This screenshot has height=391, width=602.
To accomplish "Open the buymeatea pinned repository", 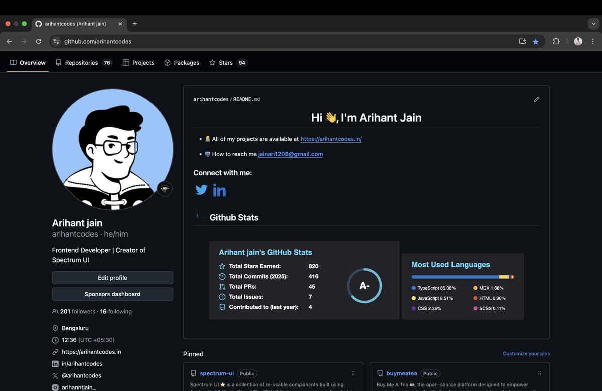I will [402, 373].
